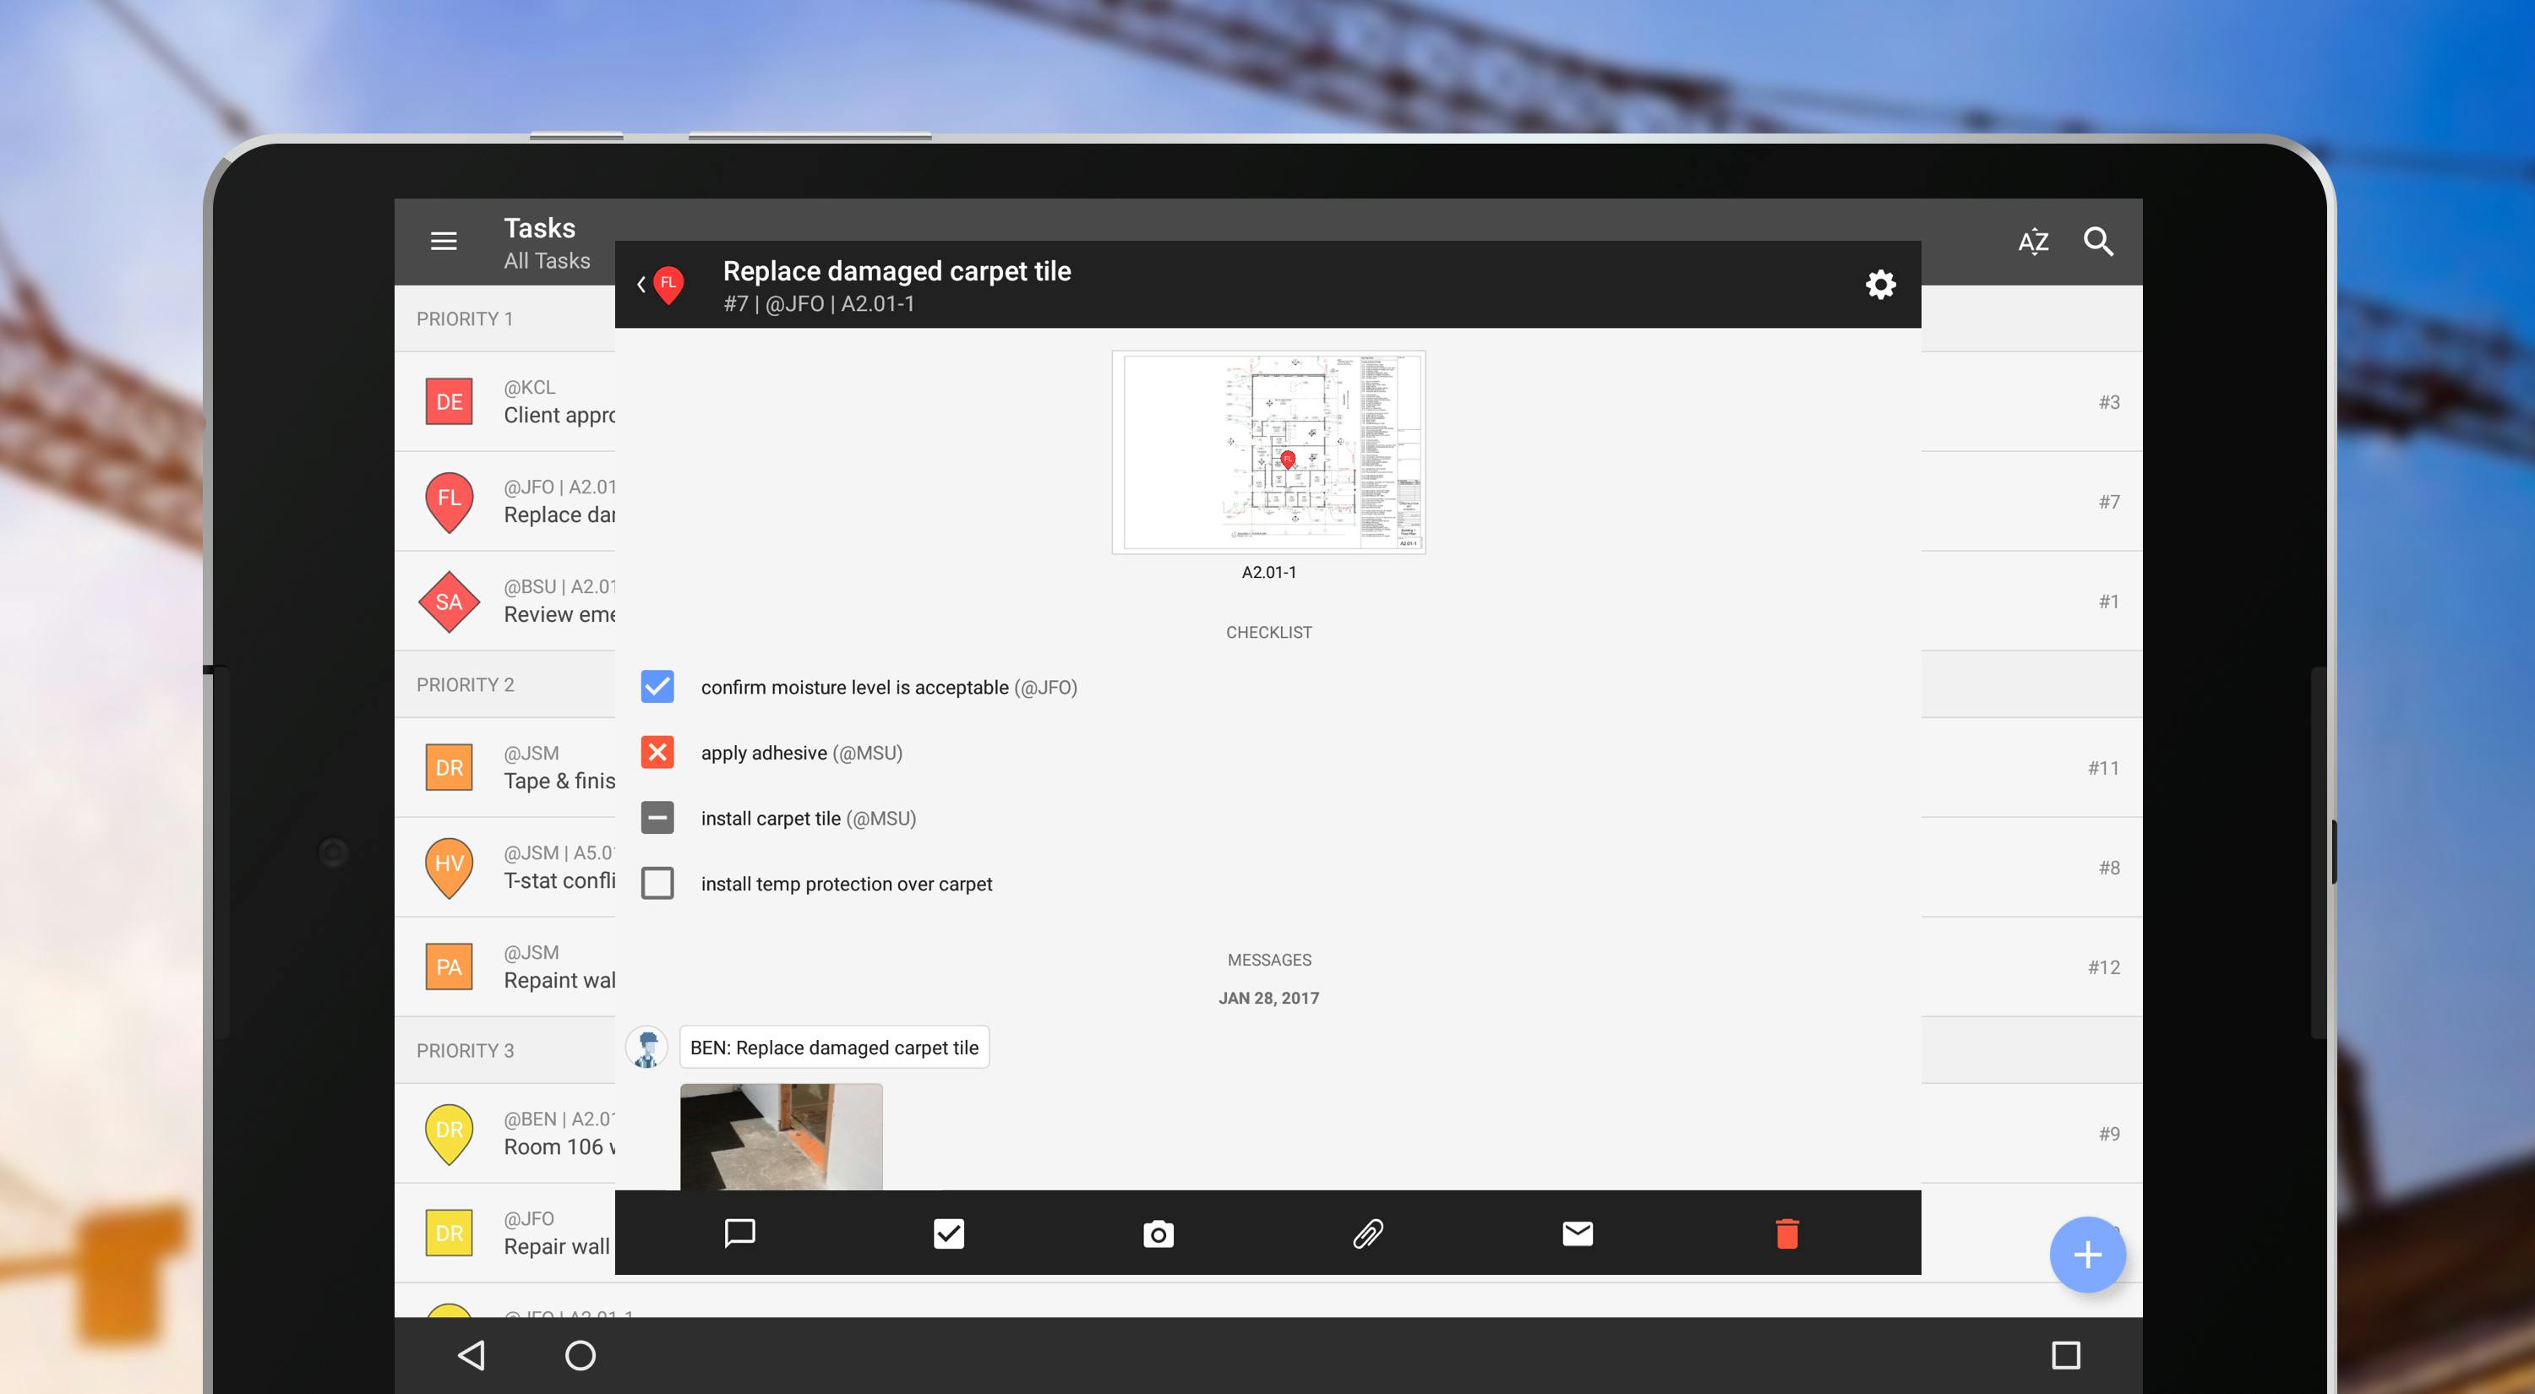This screenshot has height=1394, width=2535.
Task: Attach a file using paperclip icon
Action: (1368, 1233)
